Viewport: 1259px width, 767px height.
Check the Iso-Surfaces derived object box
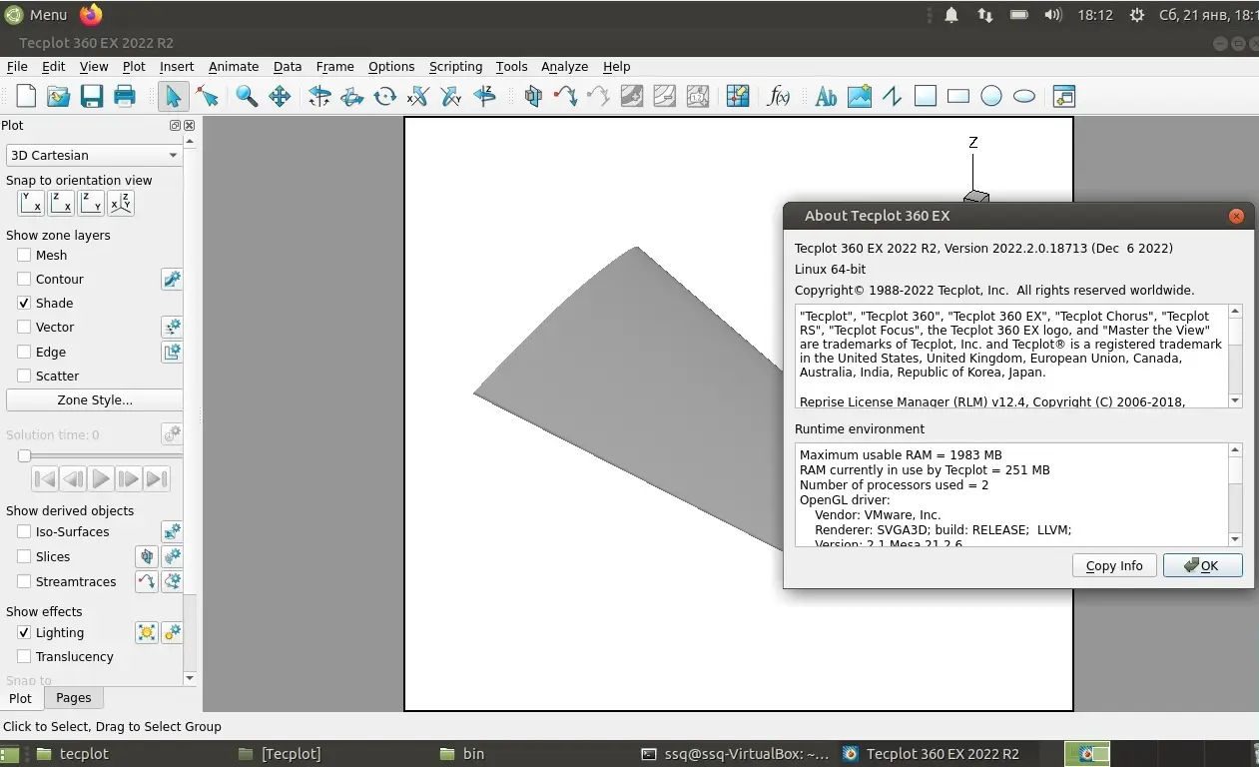coord(24,531)
